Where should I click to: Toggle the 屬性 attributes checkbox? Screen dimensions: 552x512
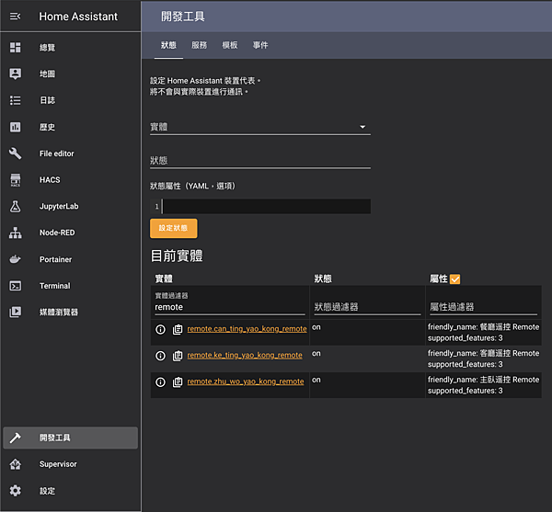point(454,279)
